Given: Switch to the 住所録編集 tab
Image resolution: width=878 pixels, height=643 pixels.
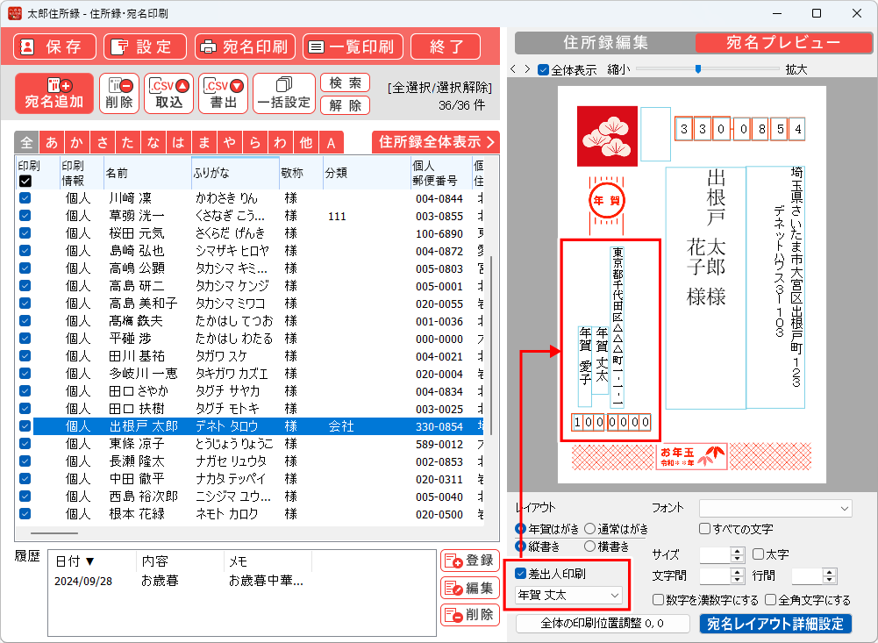Looking at the screenshot, I should (x=605, y=43).
